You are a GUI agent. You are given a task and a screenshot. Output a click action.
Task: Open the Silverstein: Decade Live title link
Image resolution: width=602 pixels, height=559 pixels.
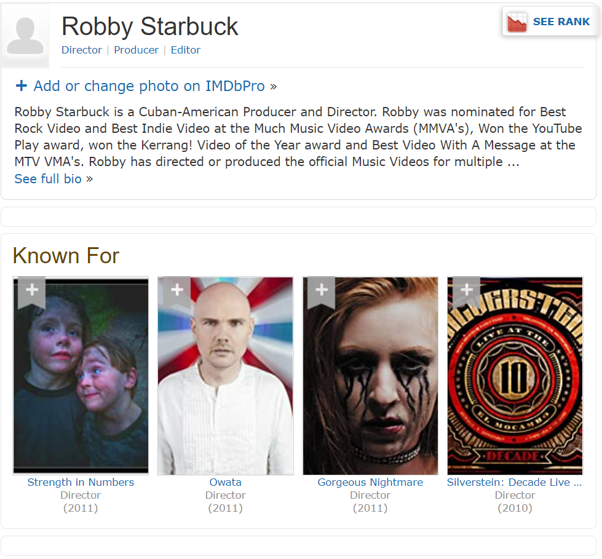[x=515, y=482]
